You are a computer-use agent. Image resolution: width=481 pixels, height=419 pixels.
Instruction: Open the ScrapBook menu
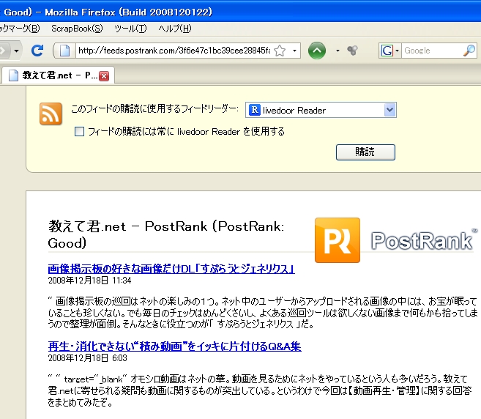[77, 29]
